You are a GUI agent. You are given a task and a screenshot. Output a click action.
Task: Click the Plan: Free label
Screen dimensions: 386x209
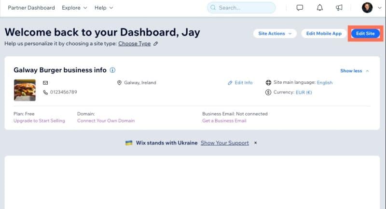point(24,114)
